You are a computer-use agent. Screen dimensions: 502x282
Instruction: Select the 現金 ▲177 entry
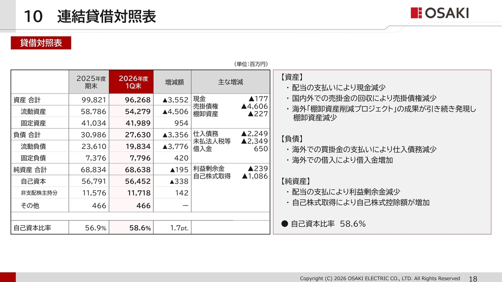click(231, 99)
